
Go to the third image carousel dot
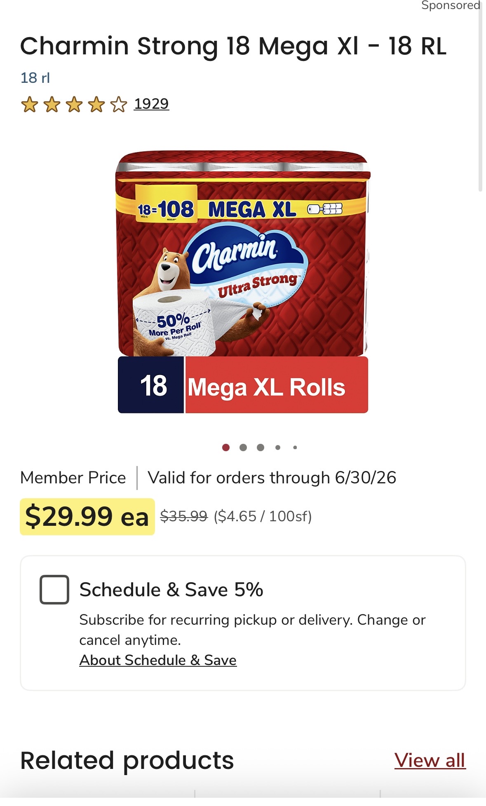pyautogui.click(x=261, y=448)
